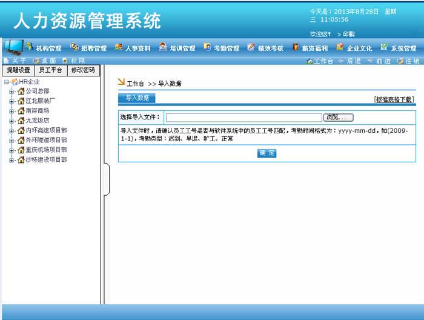This screenshot has height=320, width=424.
Task: Click the 绩效考核 icon
Action: pyautogui.click(x=251, y=47)
